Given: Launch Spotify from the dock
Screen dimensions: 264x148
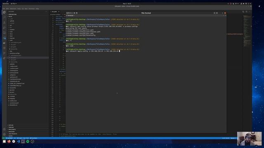Looking at the screenshot, I should pos(28,141).
